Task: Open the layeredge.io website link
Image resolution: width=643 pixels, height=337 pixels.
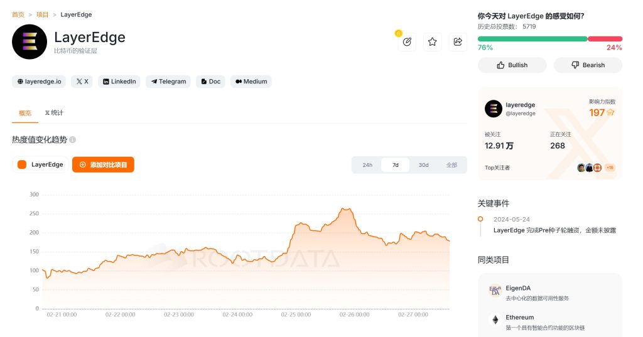Action: point(39,82)
